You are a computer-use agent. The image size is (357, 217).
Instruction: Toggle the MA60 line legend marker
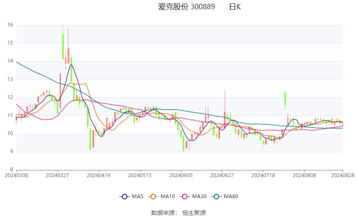pos(216,196)
